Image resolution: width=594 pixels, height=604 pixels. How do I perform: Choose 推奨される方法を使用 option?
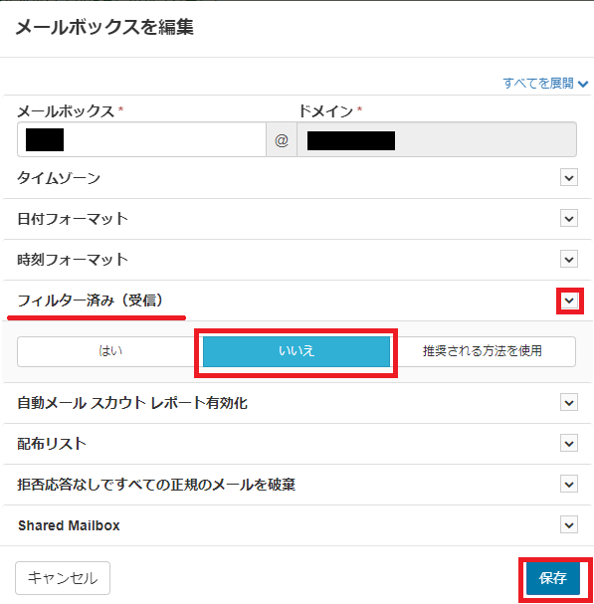[483, 351]
